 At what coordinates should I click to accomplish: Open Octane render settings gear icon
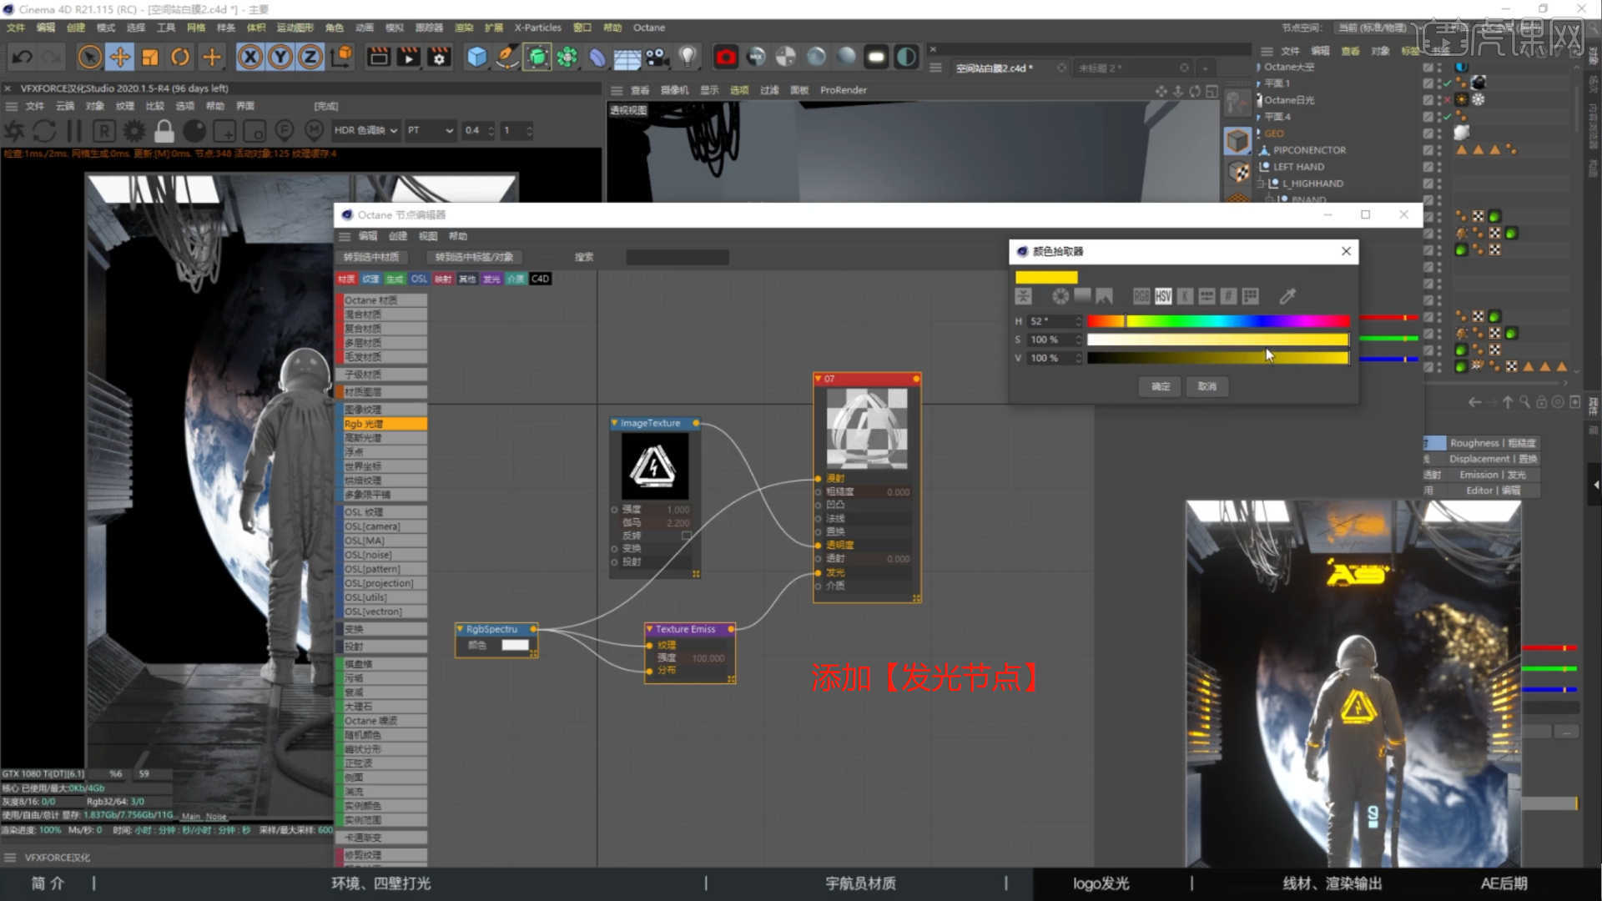(x=133, y=131)
